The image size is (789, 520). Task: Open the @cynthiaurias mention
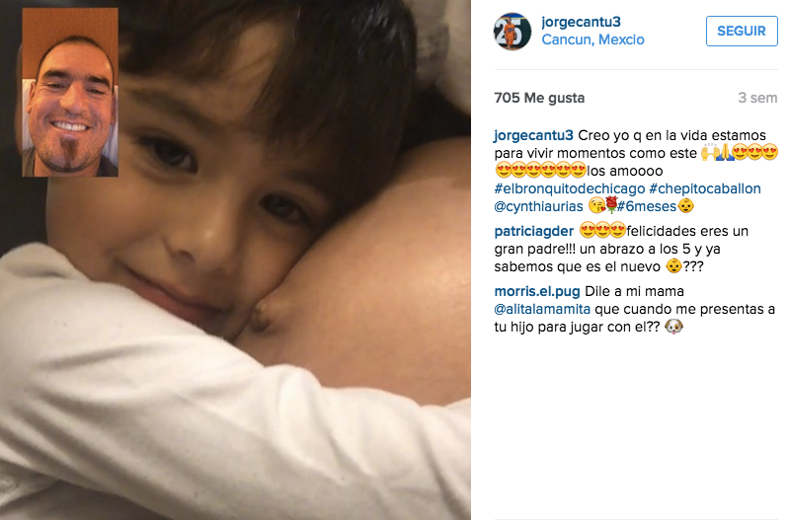(x=538, y=206)
